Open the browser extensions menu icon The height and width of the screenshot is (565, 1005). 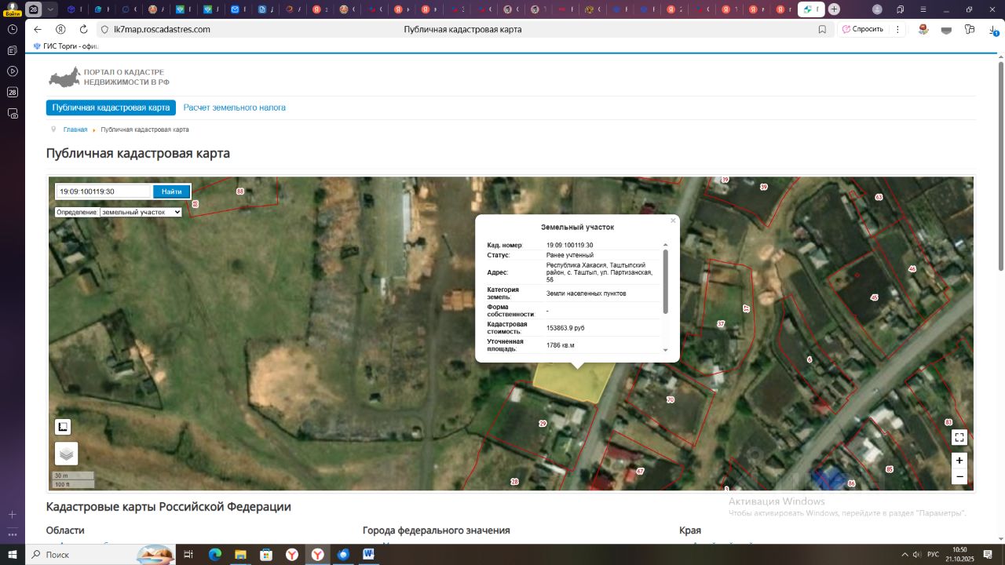[970, 29]
